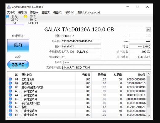Click the blue status orb for C2 温度
Viewport: 160px width, 123px height.
pos(10,107)
